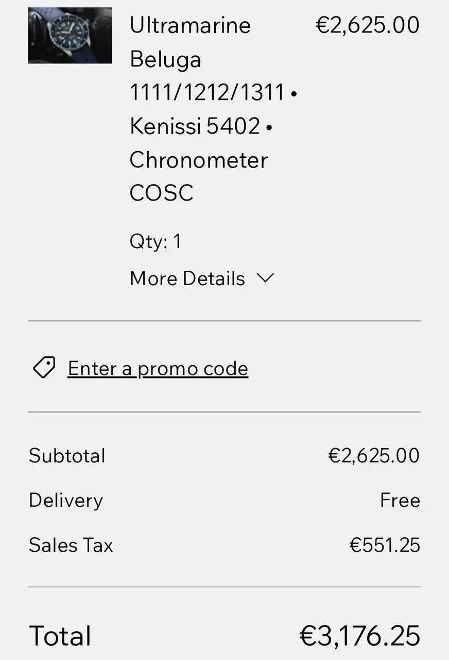This screenshot has width=449, height=660.
Task: Open the Ultramarine Beluga watch thumbnail
Action: point(70,36)
